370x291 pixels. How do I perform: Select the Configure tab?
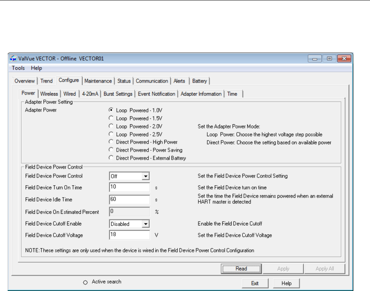[69, 80]
